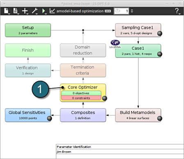This screenshot has height=159, width=184.
Task: Open the Termination criteria box
Action: 83,70
